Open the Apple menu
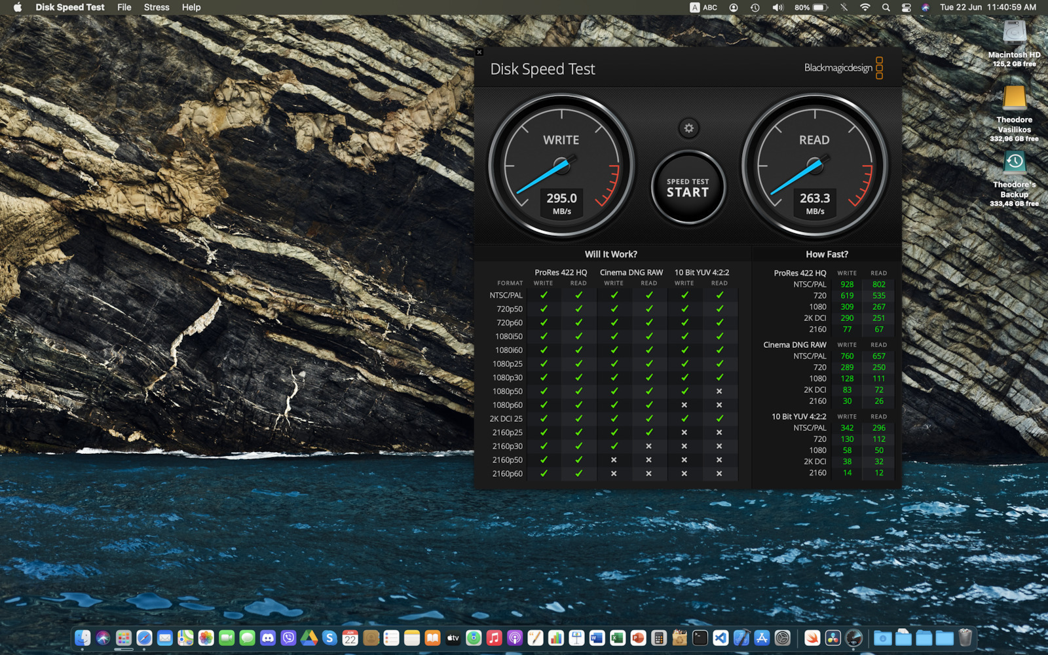Screen dimensions: 1048x655 [18, 7]
